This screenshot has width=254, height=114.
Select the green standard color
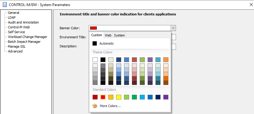[134, 97]
